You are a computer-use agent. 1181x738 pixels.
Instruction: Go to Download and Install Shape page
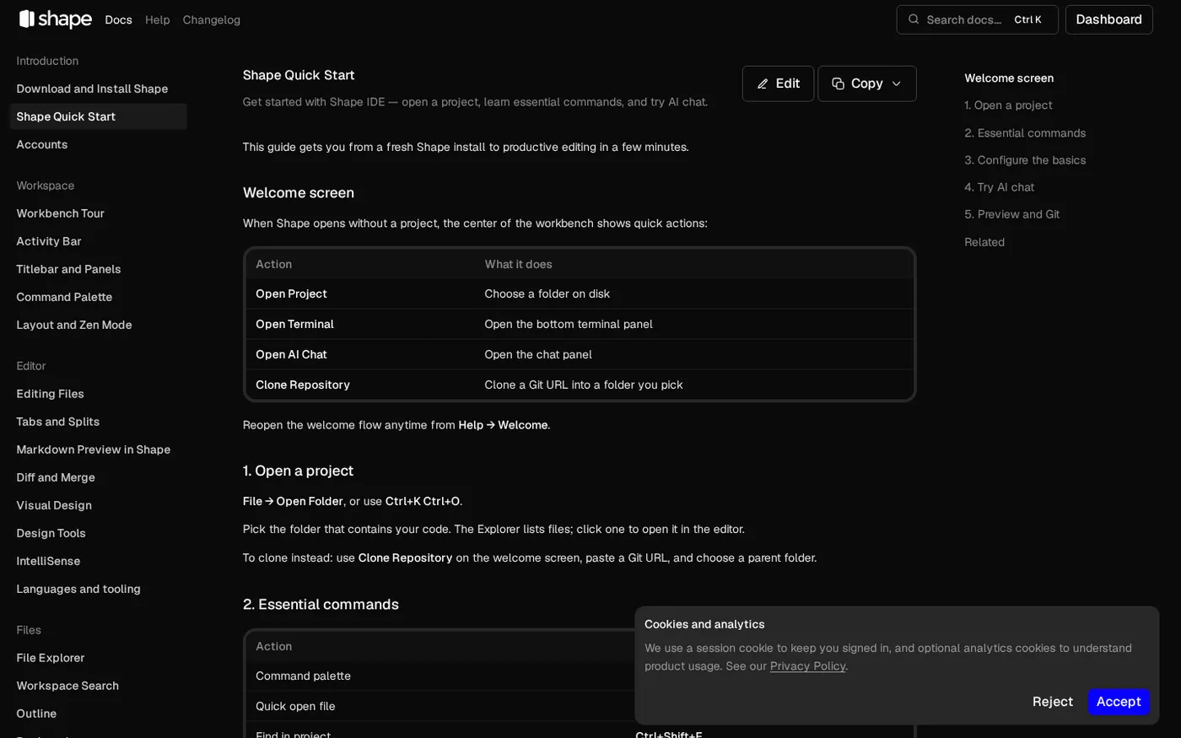(98, 89)
